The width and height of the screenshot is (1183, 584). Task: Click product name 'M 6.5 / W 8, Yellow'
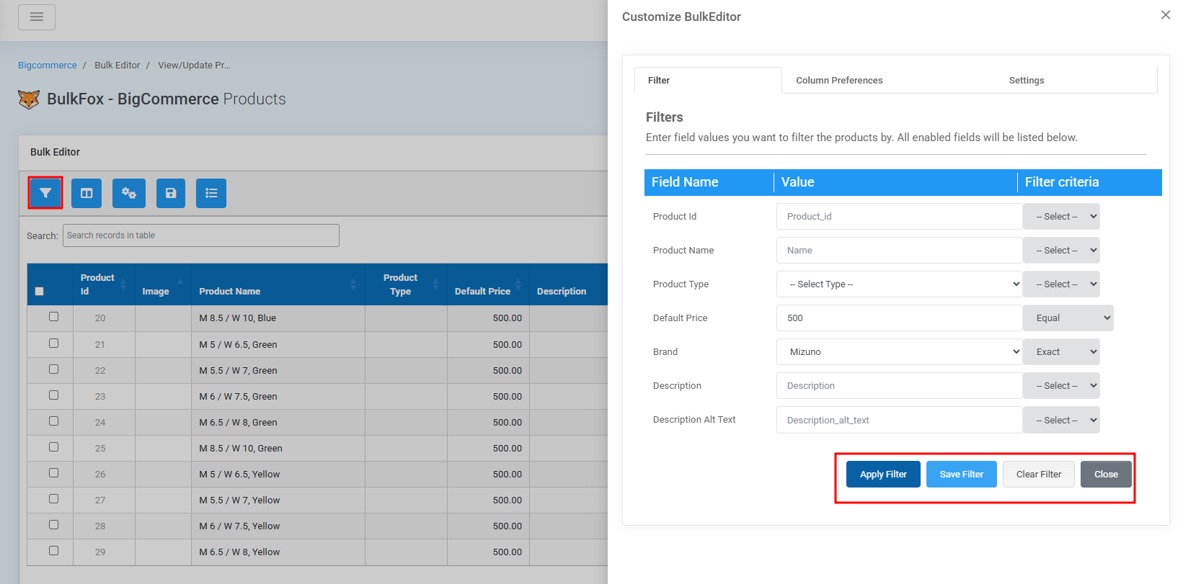(x=240, y=552)
